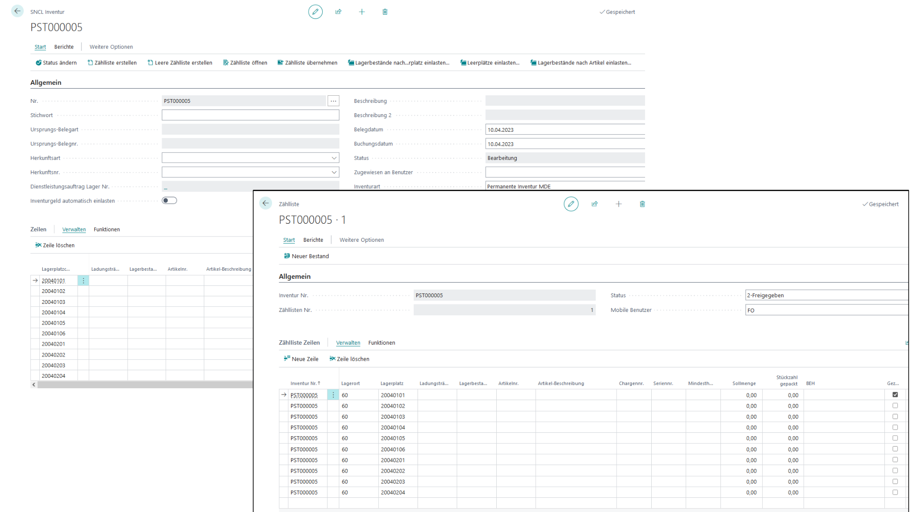Click Lagerbestände nach...rplatz einlasten action
This screenshot has width=910, height=512.
pyautogui.click(x=399, y=63)
